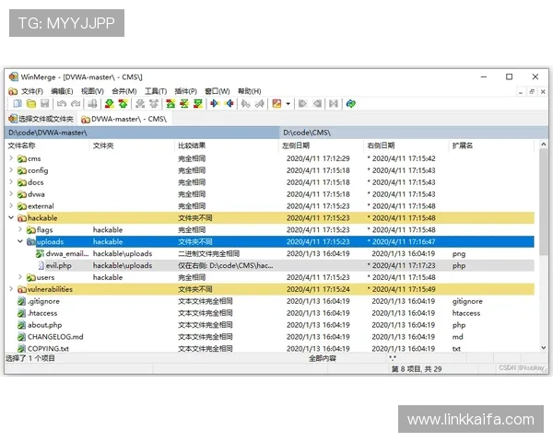
Task: Click the All Left grayed toolbar icon
Action: pos(317,104)
